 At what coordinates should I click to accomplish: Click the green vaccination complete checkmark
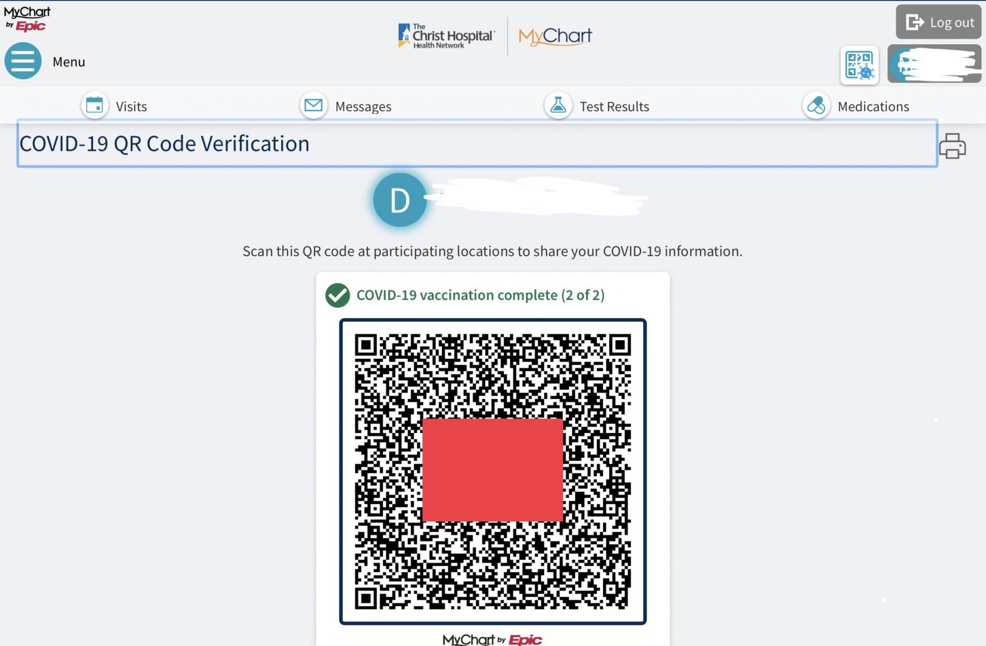(x=338, y=295)
